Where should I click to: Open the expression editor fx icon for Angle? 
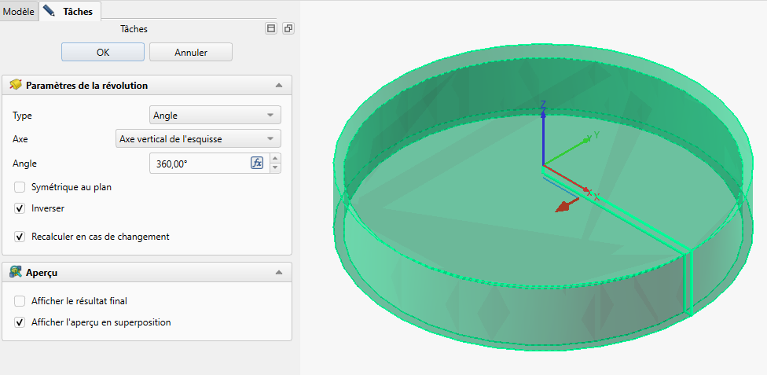(257, 164)
